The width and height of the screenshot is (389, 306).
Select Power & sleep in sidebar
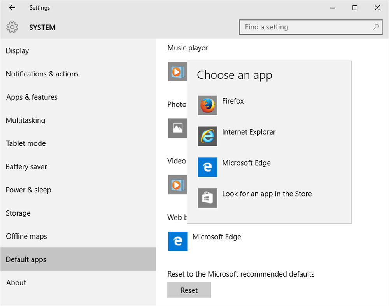[x=28, y=190]
